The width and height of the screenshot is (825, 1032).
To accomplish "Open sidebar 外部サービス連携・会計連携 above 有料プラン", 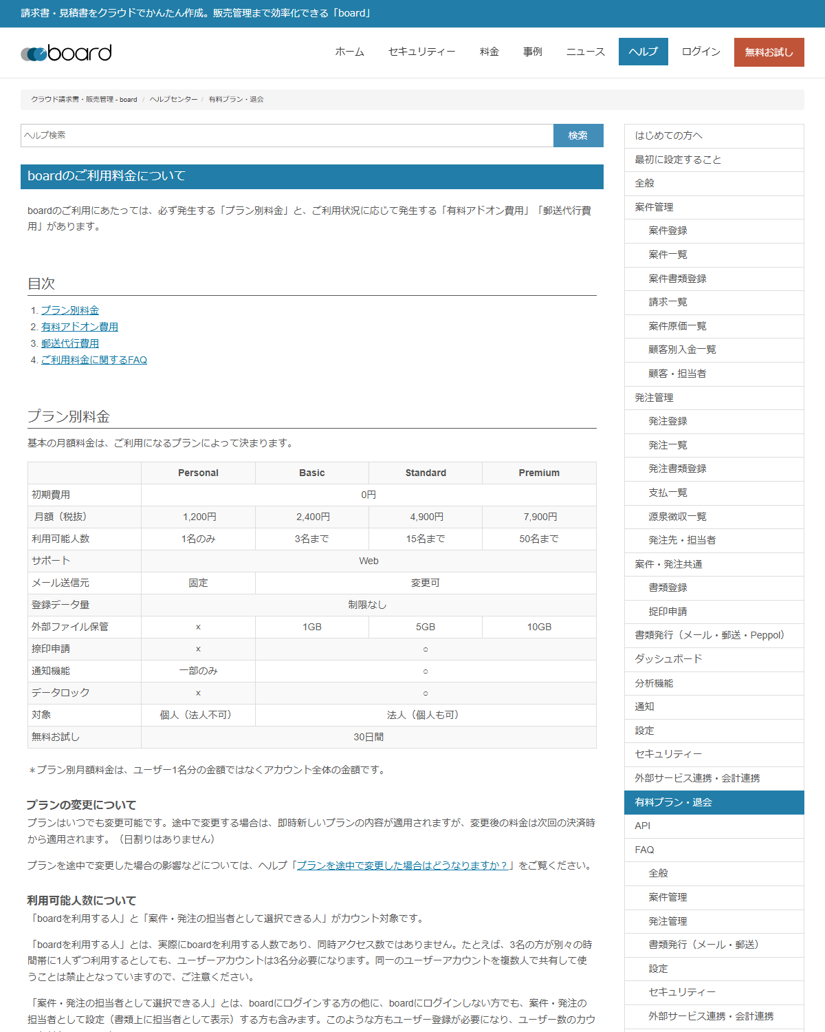I will (714, 778).
